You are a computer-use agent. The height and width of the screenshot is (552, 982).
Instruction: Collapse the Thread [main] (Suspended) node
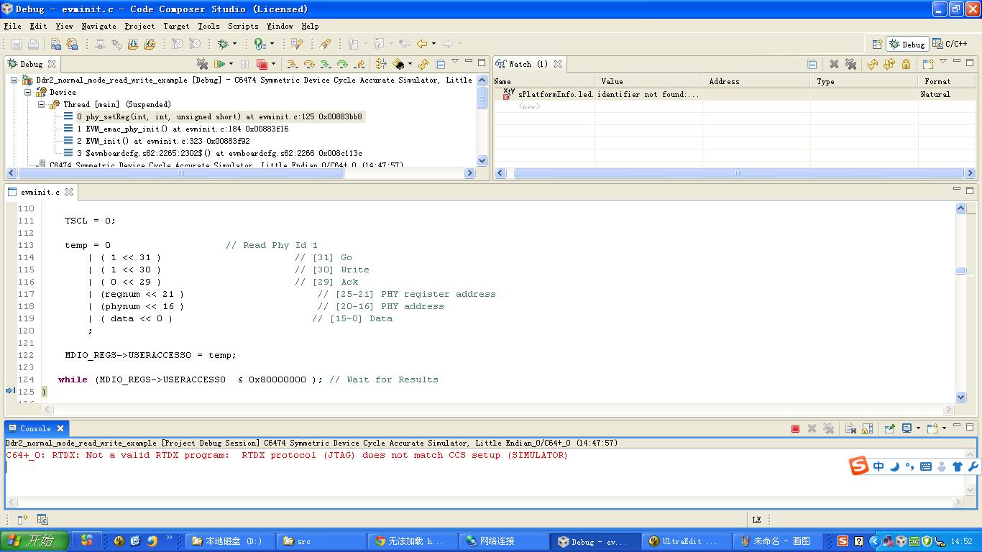(x=41, y=104)
